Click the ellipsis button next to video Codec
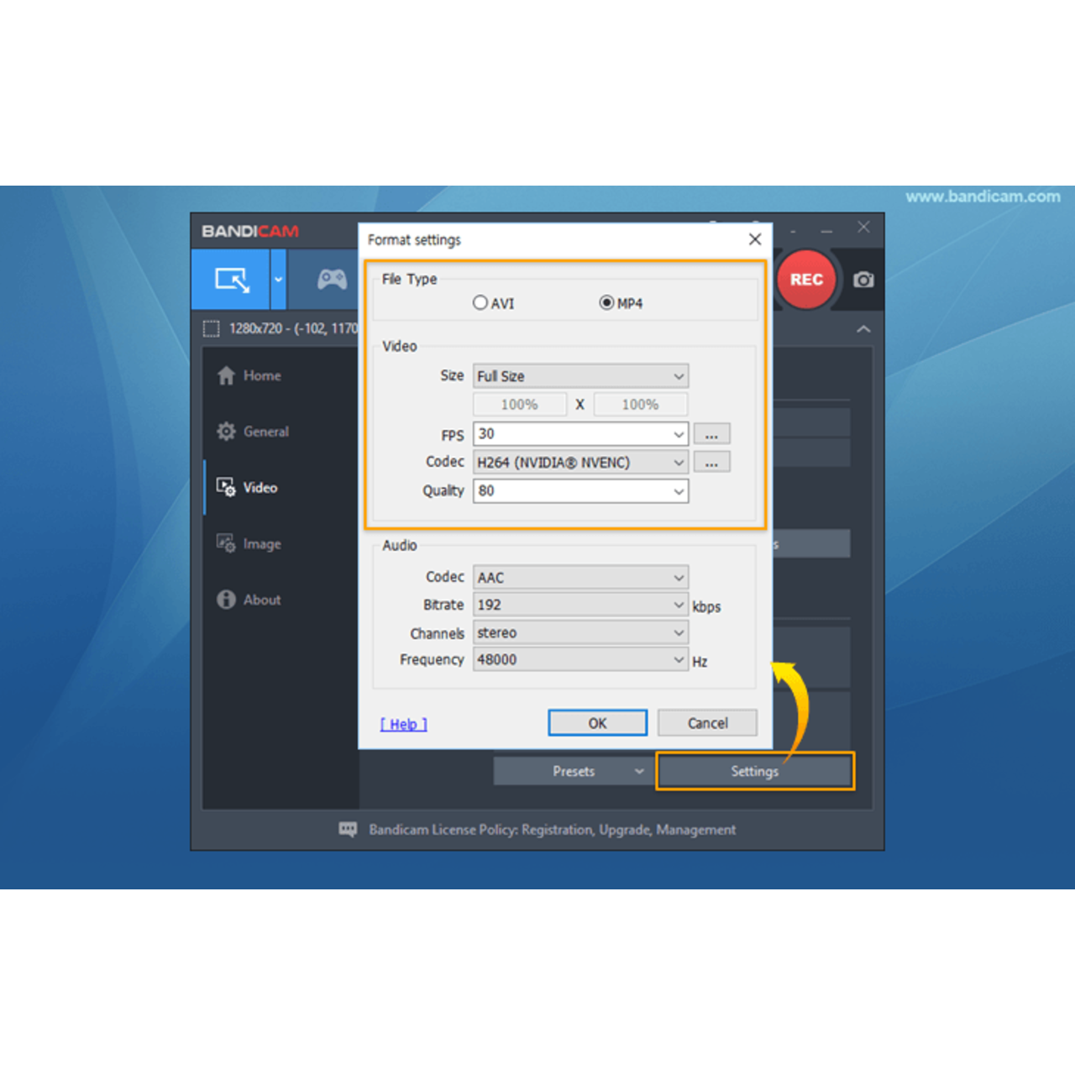1075x1075 pixels. [712, 463]
